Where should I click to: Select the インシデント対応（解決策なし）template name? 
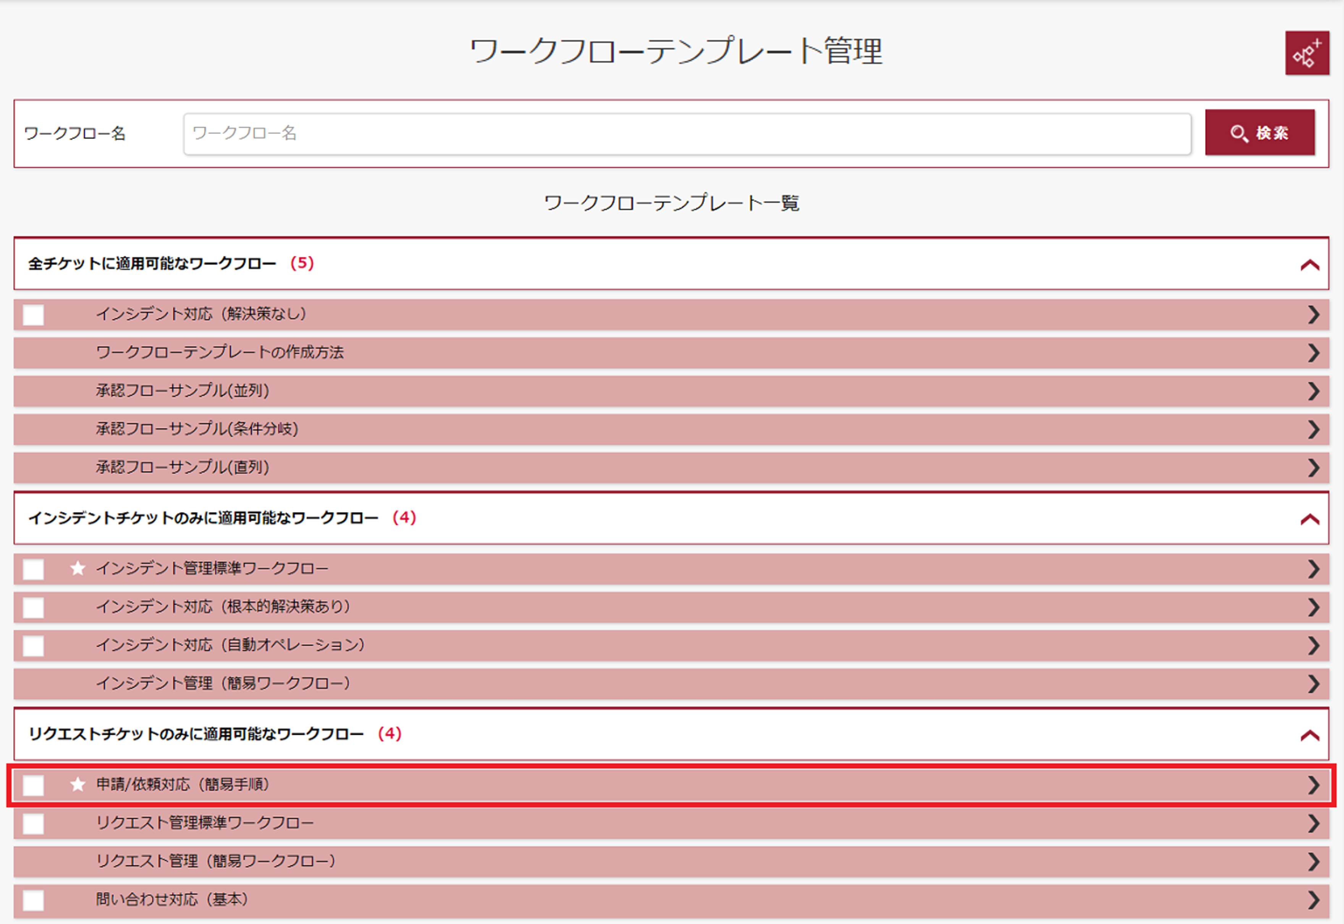click(201, 314)
